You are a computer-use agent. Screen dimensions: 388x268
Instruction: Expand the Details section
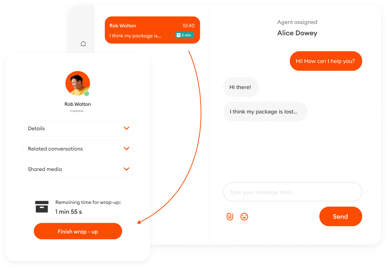click(x=78, y=129)
